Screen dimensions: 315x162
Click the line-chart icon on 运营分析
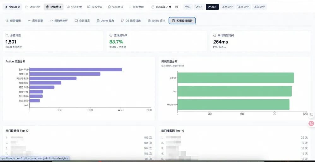27,7
